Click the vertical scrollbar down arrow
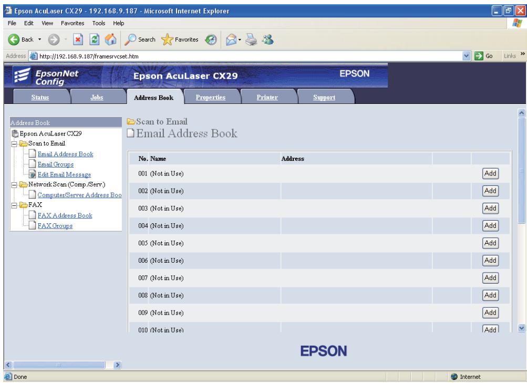The image size is (527, 383). (522, 328)
